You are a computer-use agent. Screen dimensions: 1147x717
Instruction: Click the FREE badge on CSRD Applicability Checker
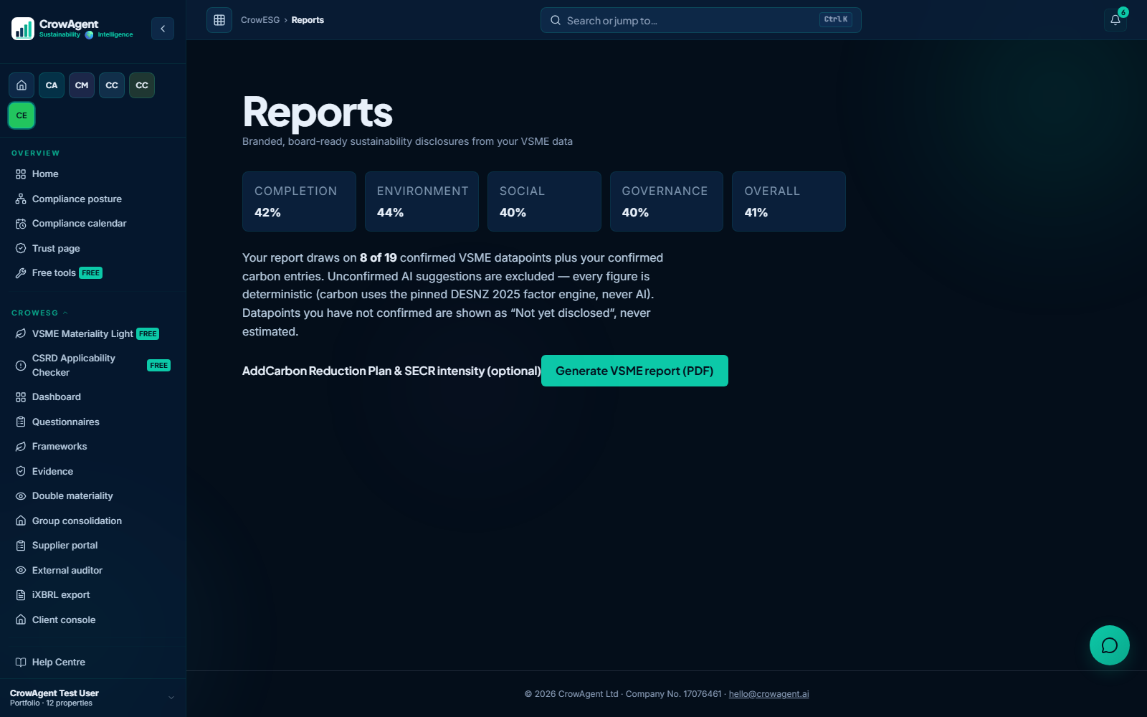(x=158, y=366)
